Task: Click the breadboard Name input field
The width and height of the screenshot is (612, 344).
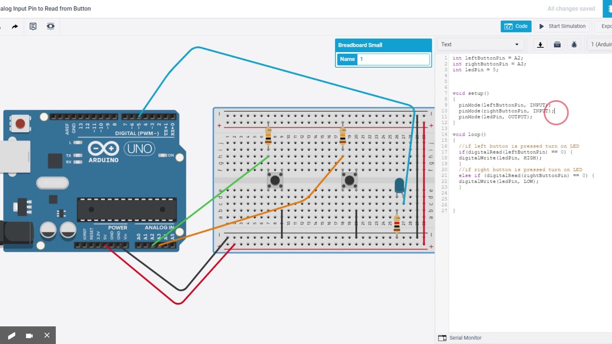Action: click(x=393, y=59)
